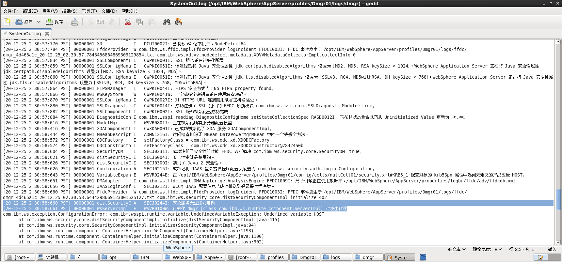This screenshot has width=562, height=262.
Task: Switch to the / folder window in taskbar
Action: (83, 257)
